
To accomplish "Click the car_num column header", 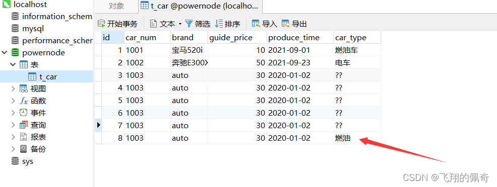I will point(147,38).
